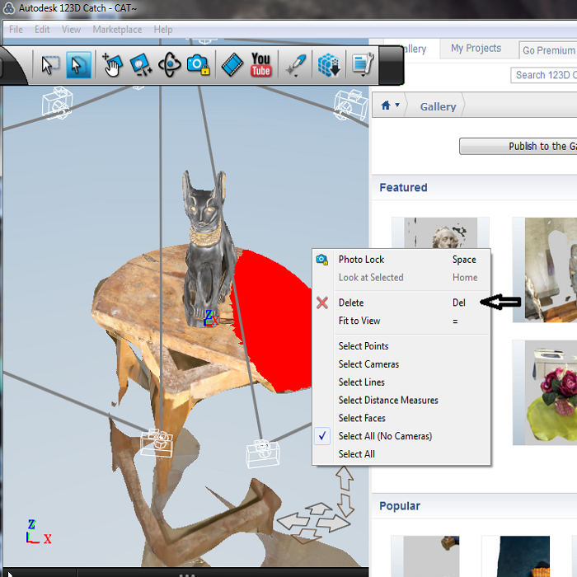This screenshot has height=577, width=577.
Task: Choose Select Points in context menu
Action: [401, 346]
